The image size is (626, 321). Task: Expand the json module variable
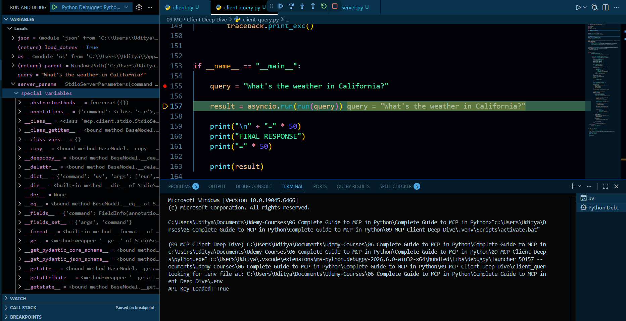(13, 38)
